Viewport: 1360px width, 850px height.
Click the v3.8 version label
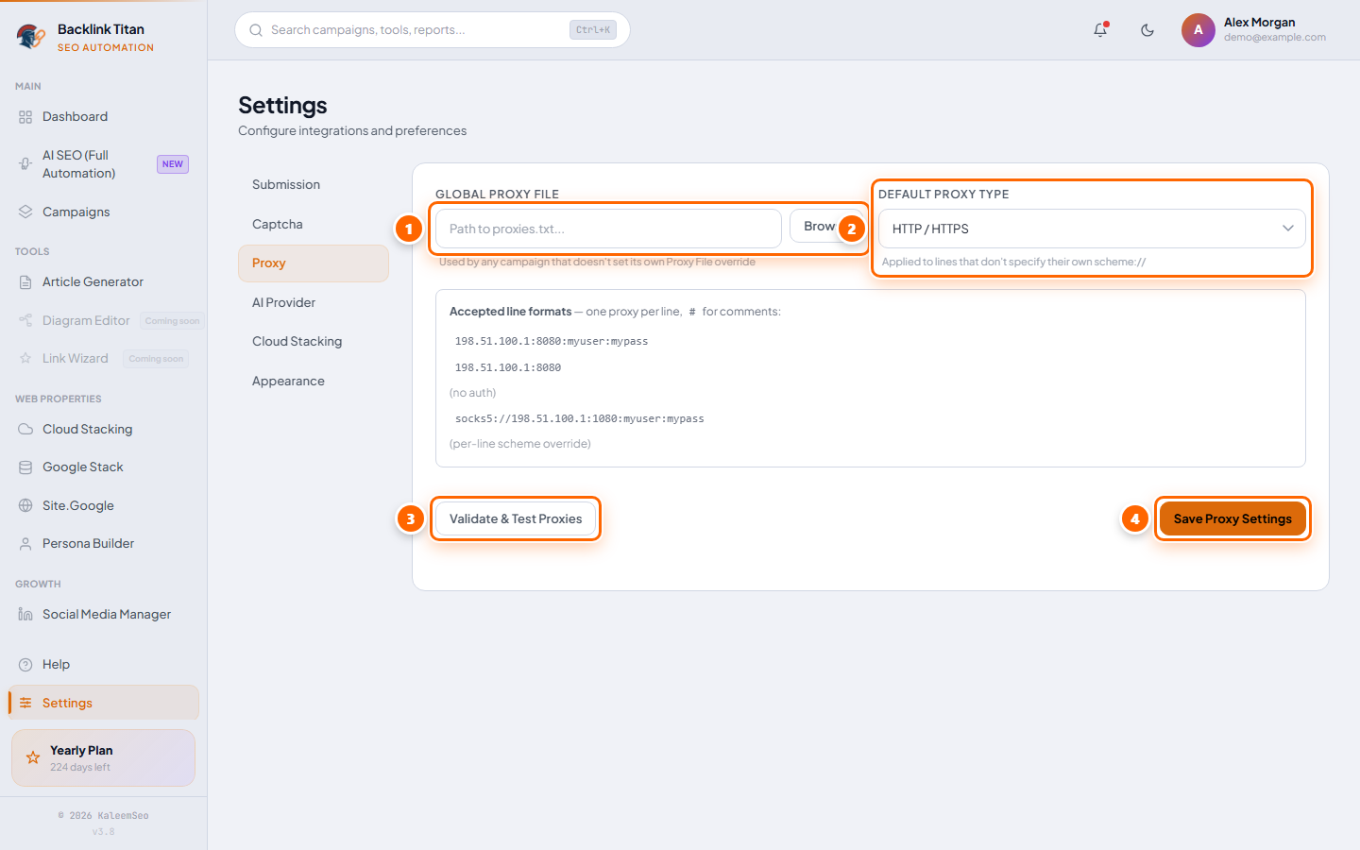pos(104,832)
